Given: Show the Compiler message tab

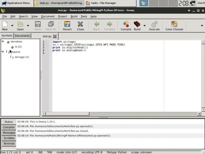Looking at the screenshot, I should (9, 127).
